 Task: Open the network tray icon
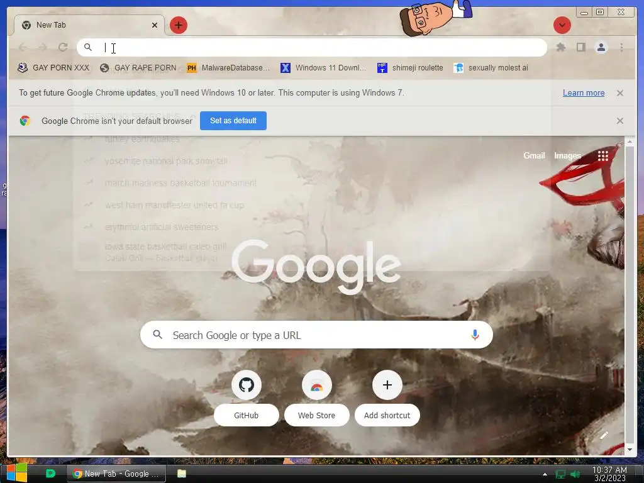coord(560,474)
